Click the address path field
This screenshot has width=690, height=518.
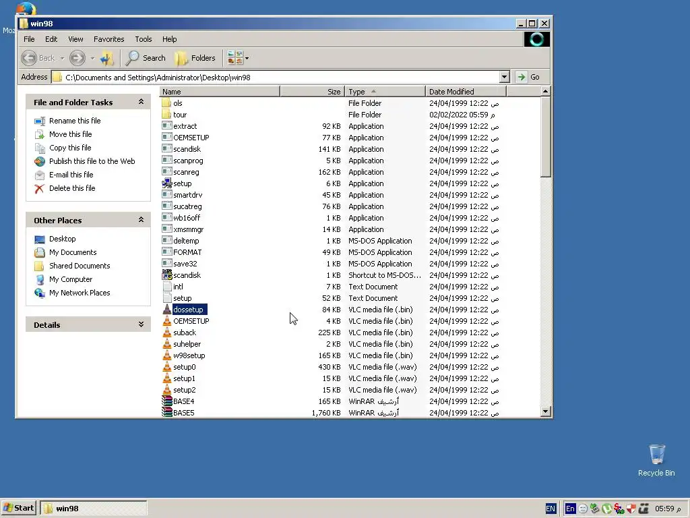pos(276,77)
